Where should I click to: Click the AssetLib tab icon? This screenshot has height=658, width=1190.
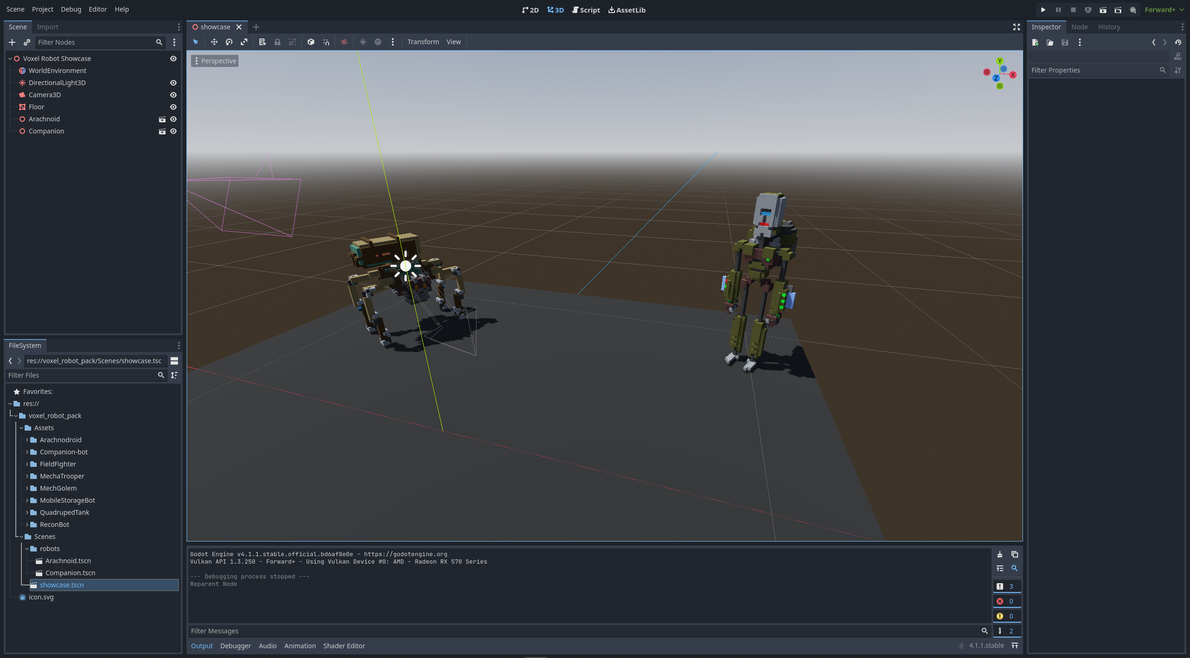[610, 11]
